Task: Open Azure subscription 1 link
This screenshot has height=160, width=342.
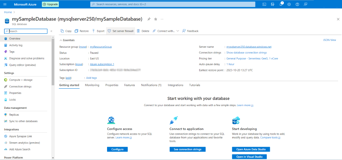Action: coord(102,64)
